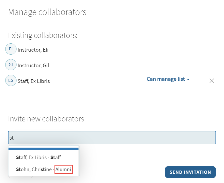Image resolution: width=224 pixels, height=183 pixels.
Task: Click the GI avatar for Gil
Action: 11,65
